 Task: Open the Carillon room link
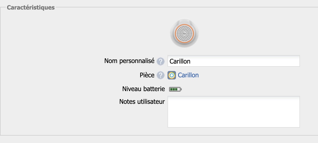(188, 75)
